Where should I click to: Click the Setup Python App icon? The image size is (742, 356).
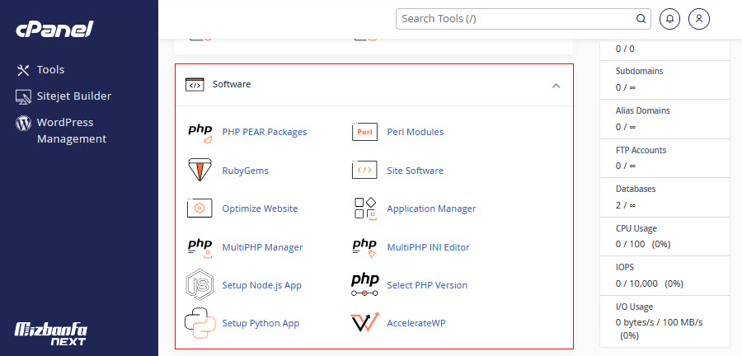(x=200, y=323)
